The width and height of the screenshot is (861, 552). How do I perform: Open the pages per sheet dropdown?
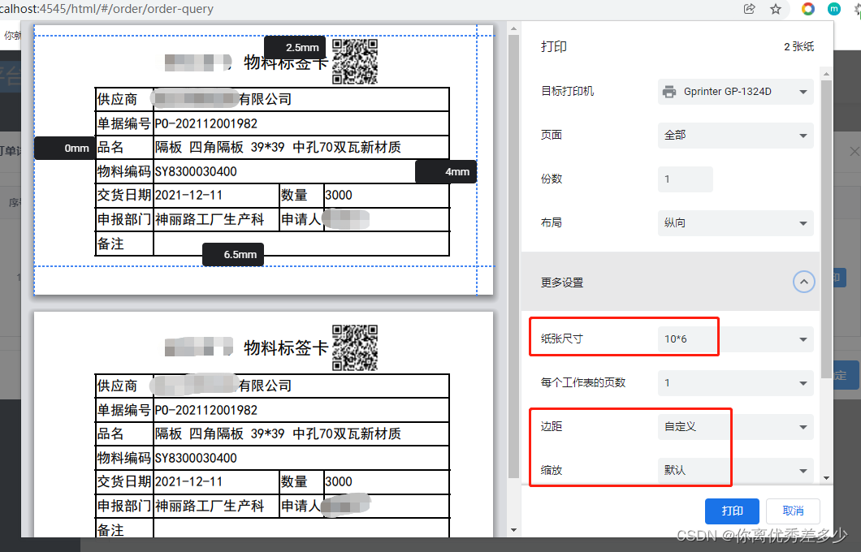click(735, 383)
